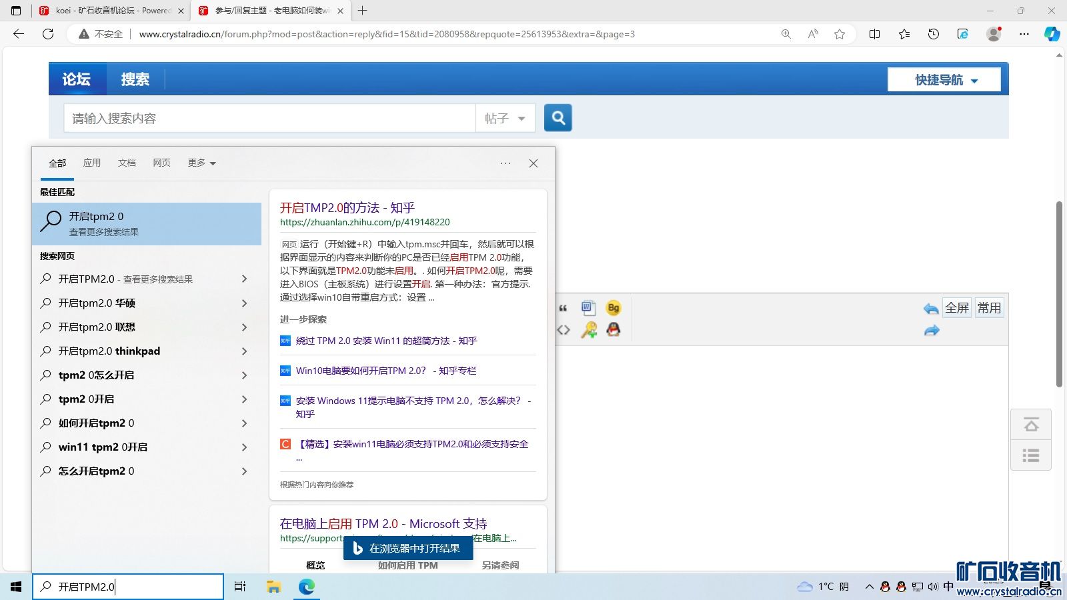Click the yellow Bg editor icon
This screenshot has width=1067, height=600.
[x=614, y=308]
